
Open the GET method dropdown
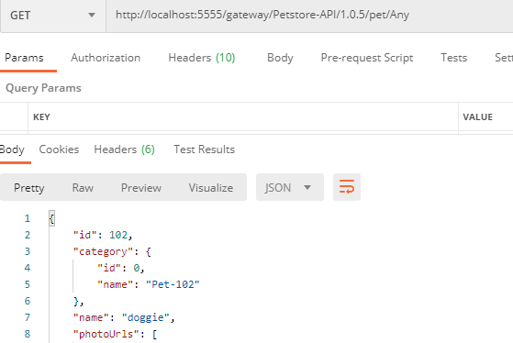tap(53, 16)
